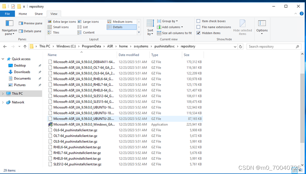Click the Help question mark icon
Image resolution: width=306 pixels, height=174 pixels.
coord(301,14)
